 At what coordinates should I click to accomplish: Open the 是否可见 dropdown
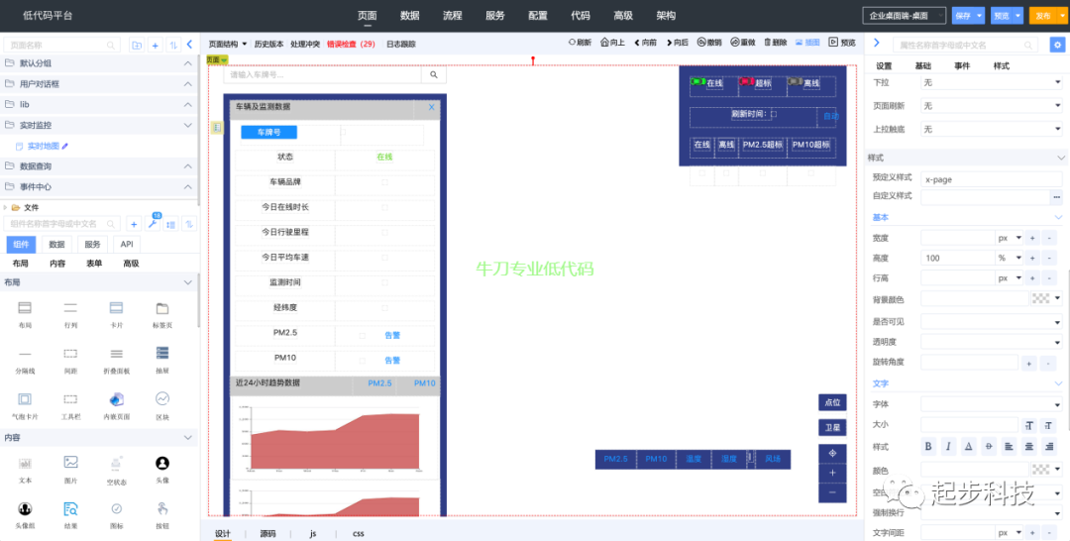[x=991, y=321]
